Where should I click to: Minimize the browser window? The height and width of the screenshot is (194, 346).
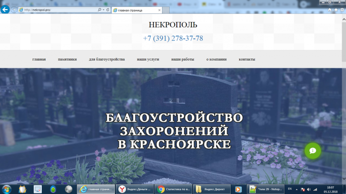point(323,2)
